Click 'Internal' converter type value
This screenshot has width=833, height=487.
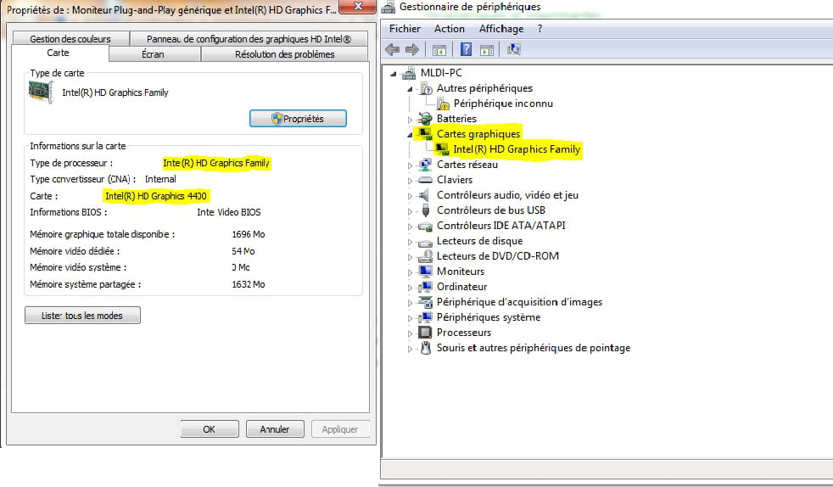160,180
